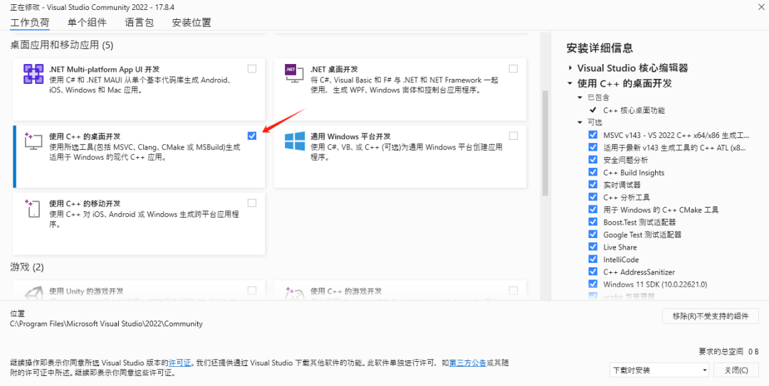Click the .NET Multi-platform App UI workload icon
This screenshot has width=769, height=386.
[x=33, y=75]
